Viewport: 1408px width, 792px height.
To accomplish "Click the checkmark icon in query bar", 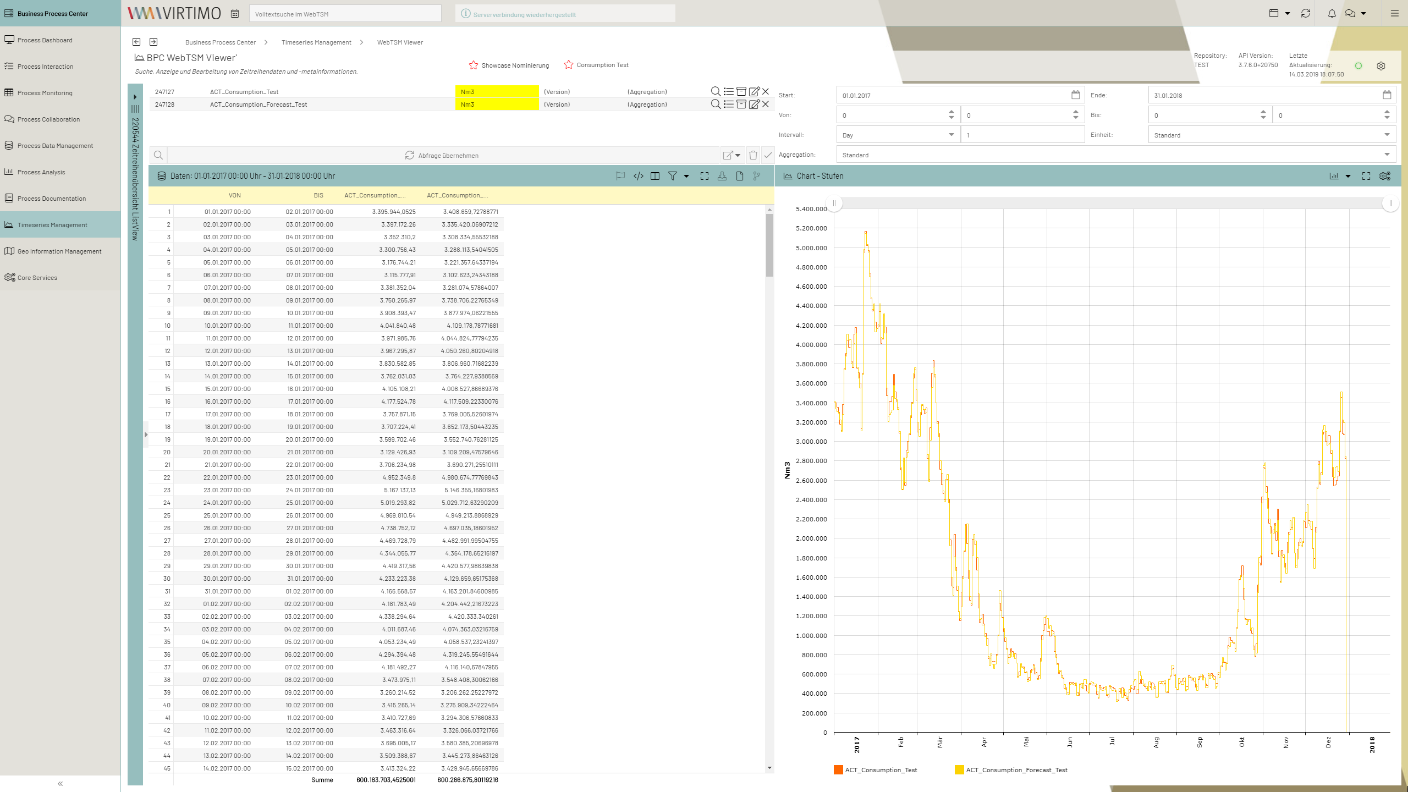I will [x=768, y=155].
